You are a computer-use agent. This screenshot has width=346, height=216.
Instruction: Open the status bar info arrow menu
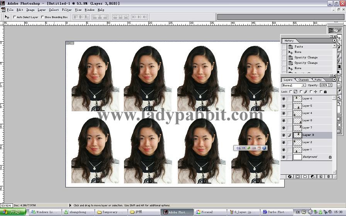(x=70, y=205)
